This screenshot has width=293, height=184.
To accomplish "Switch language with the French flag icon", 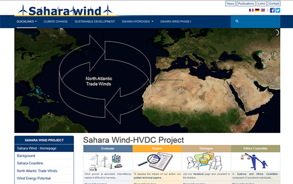I will coord(251,10).
